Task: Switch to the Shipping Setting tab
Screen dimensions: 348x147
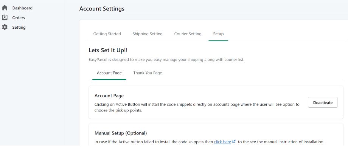Action: point(148,34)
